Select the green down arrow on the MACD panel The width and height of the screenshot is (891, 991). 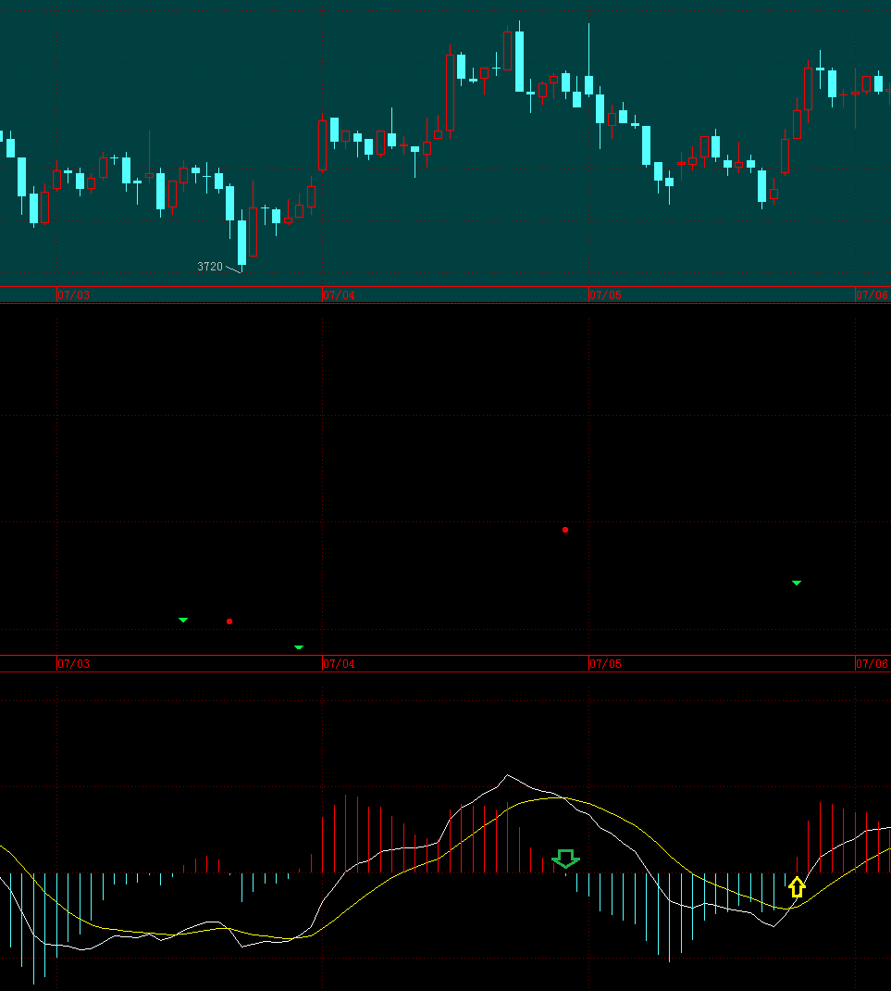coord(566,859)
